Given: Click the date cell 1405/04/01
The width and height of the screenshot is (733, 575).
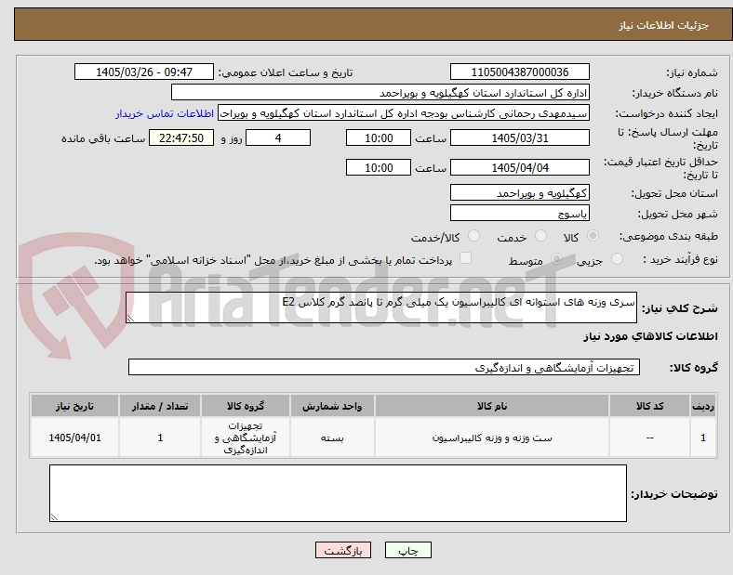Looking at the screenshot, I should (x=74, y=438).
